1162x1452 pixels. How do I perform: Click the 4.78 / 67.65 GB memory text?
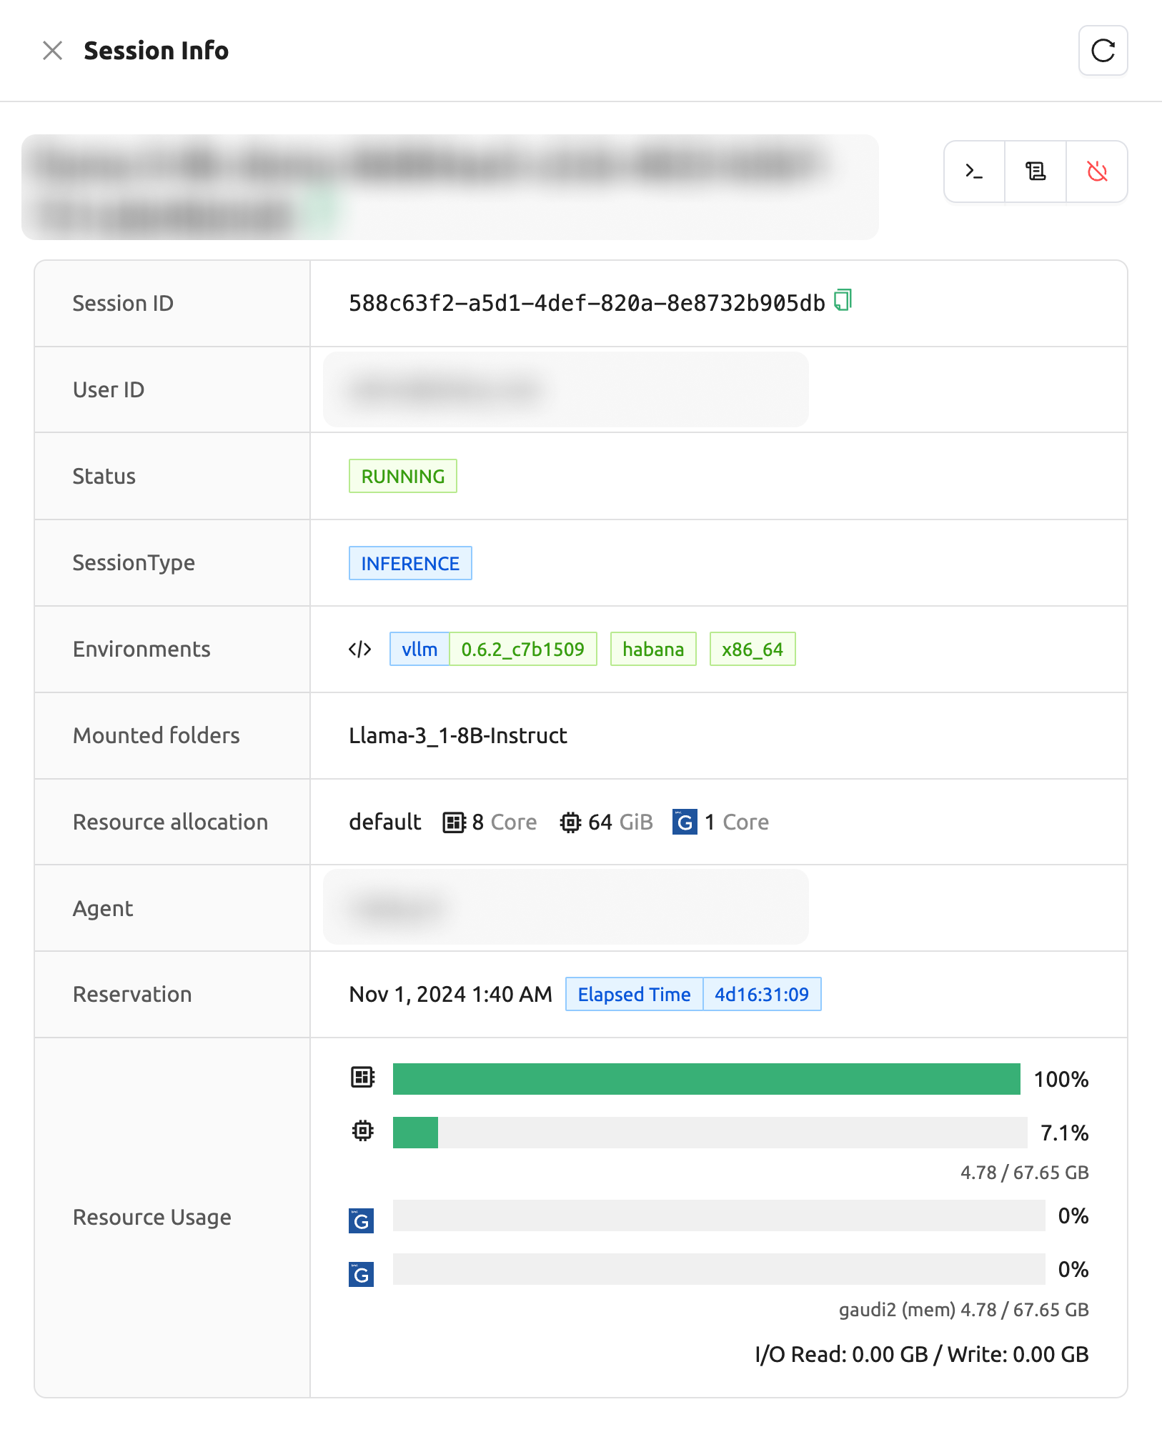(x=1024, y=1173)
